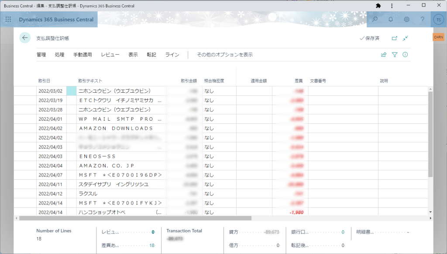Sort by the 差異 column header
Image resolution: width=447 pixels, height=254 pixels.
pos(299,81)
